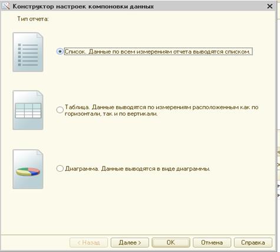This screenshot has height=252, width=280.
Task: Click the List report document icon
Action: tap(28, 52)
